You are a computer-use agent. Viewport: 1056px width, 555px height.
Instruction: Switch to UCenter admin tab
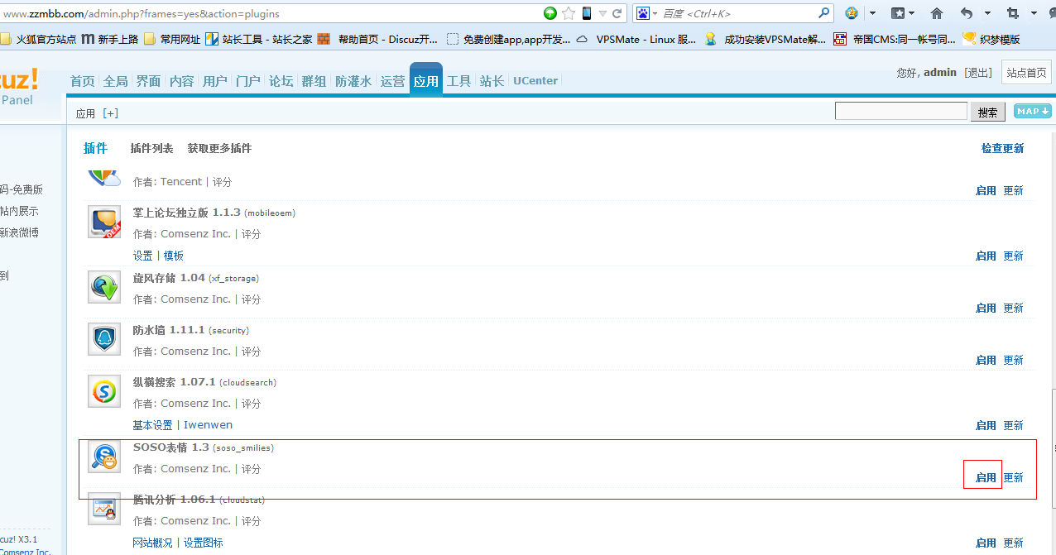coord(535,80)
